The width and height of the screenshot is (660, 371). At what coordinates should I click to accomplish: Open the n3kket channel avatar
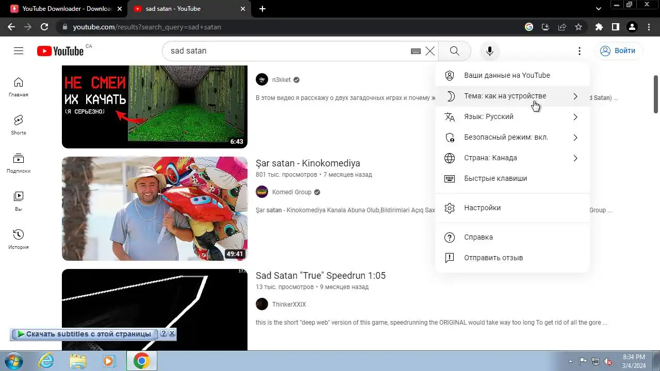[262, 79]
